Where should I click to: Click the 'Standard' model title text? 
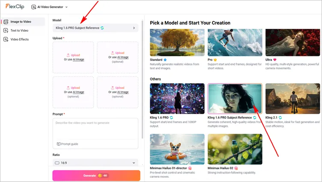[156, 60]
